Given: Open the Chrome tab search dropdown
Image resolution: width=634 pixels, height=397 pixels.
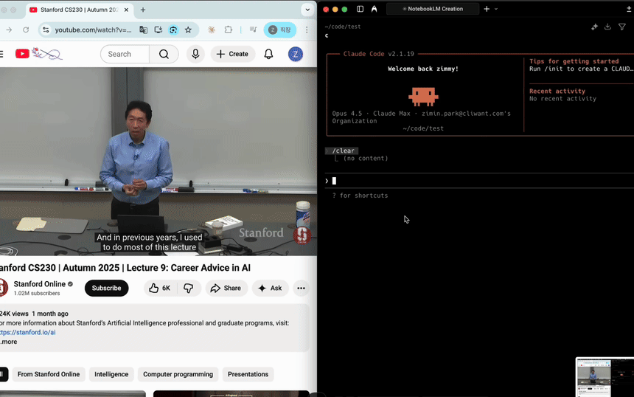Looking at the screenshot, I should (307, 10).
